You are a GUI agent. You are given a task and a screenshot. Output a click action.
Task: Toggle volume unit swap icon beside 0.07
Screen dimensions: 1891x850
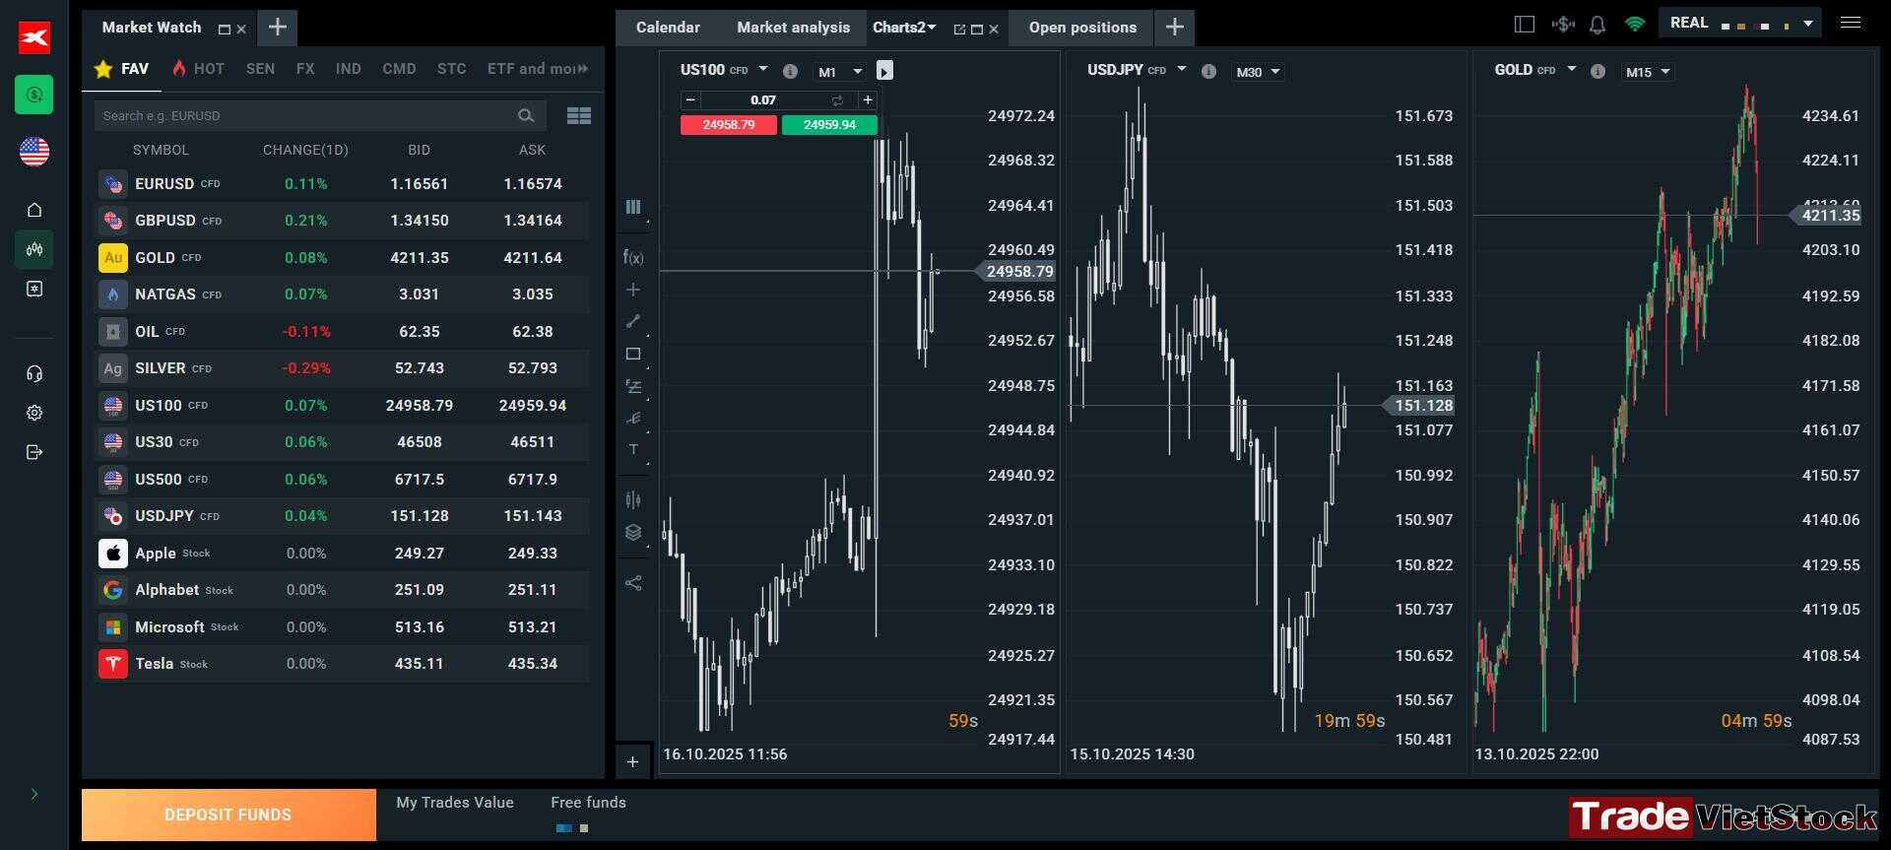[x=837, y=100]
